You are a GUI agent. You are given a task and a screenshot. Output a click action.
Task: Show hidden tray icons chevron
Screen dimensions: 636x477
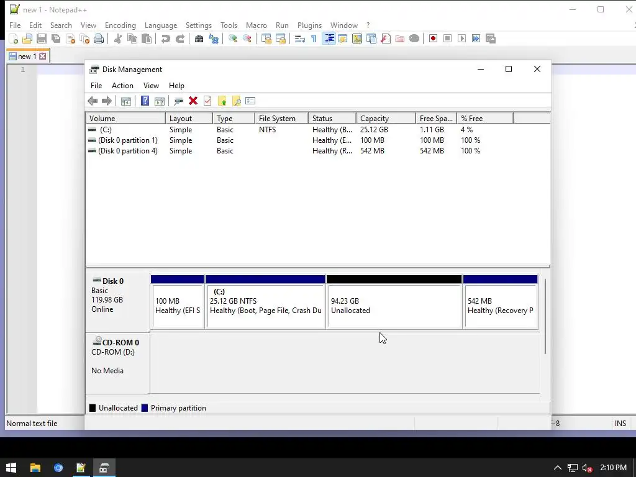coord(558,468)
